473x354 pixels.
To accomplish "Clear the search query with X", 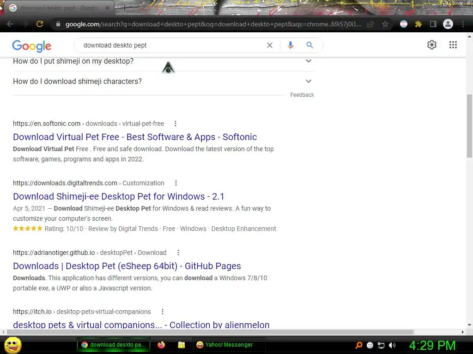I will (270, 45).
